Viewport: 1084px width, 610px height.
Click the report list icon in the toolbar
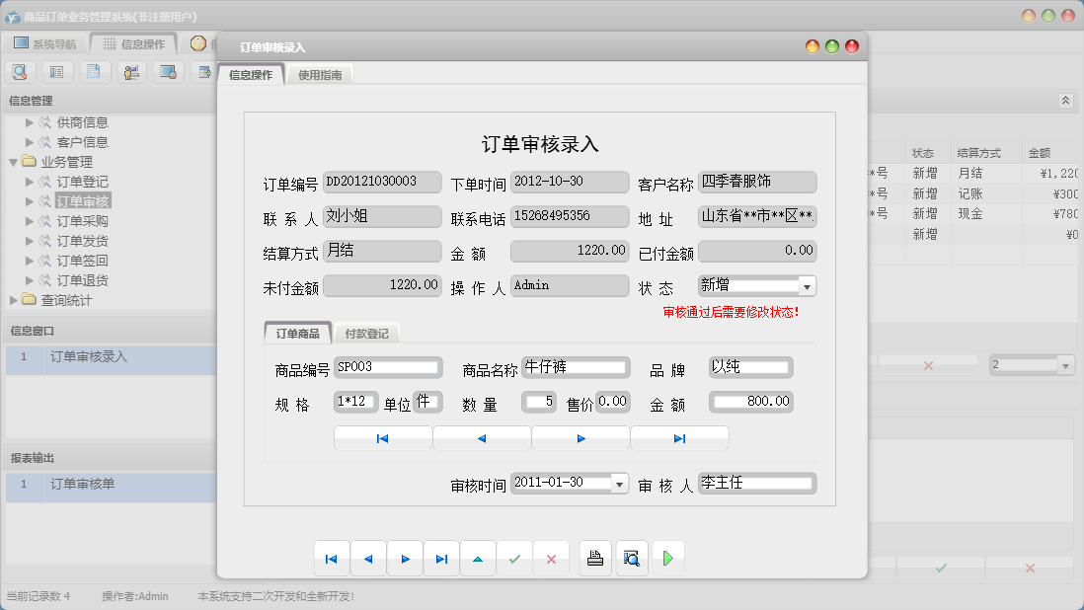(57, 72)
